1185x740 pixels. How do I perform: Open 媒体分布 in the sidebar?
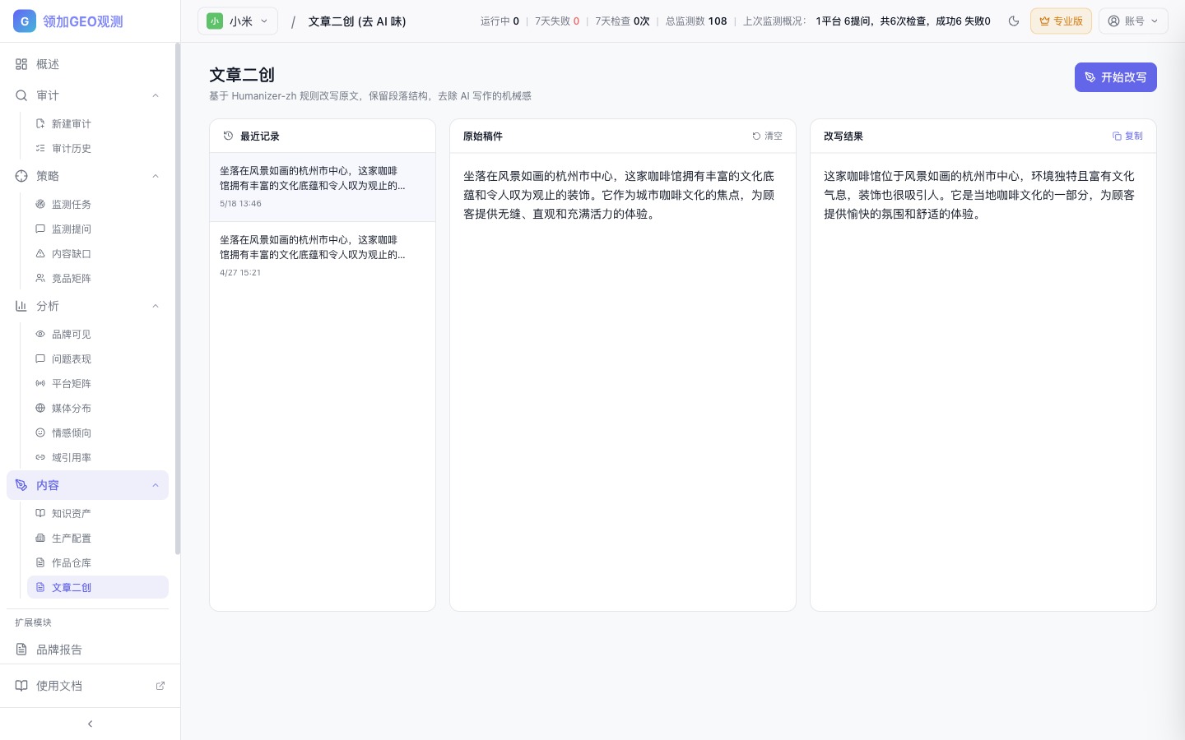pyautogui.click(x=97, y=408)
